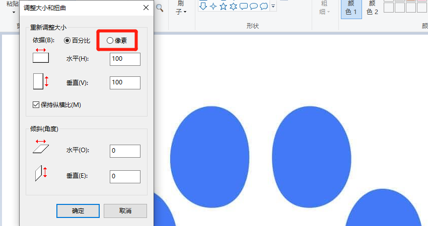Select the six-point star shape
428x226 pixels.
point(233,7)
